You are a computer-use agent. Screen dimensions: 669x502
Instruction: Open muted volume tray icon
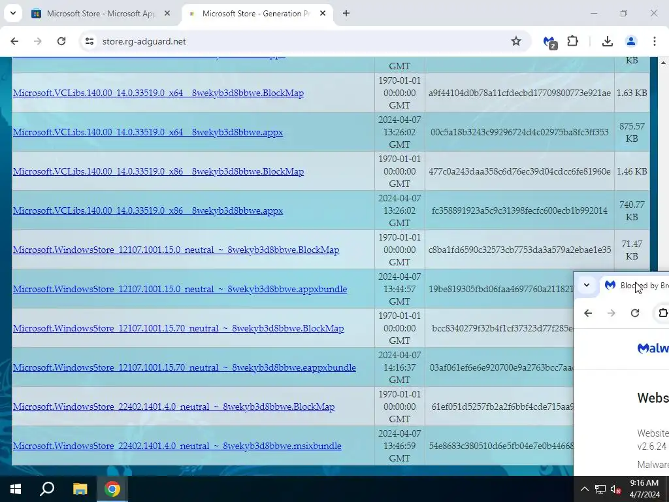click(615, 489)
